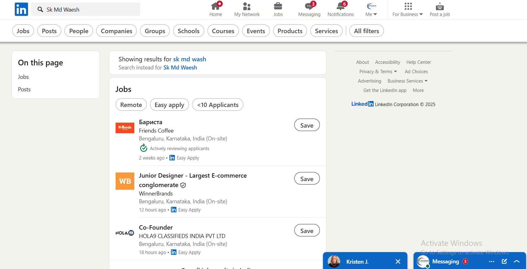Open My Network icon

click(247, 6)
